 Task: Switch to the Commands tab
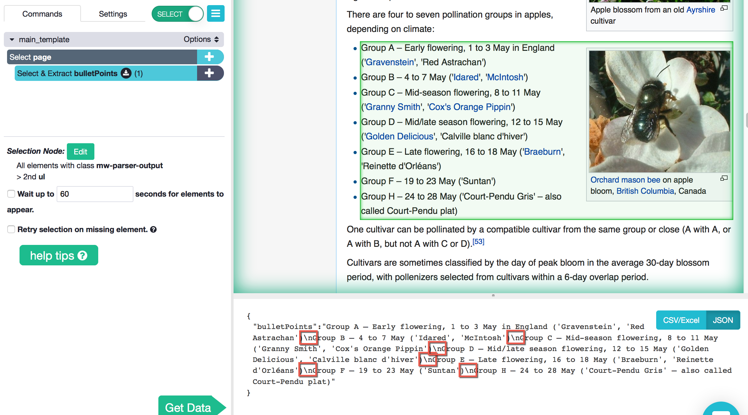pos(42,14)
